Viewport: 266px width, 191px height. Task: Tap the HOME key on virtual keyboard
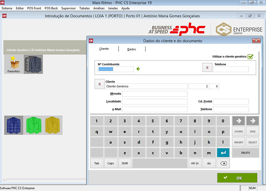(239, 131)
